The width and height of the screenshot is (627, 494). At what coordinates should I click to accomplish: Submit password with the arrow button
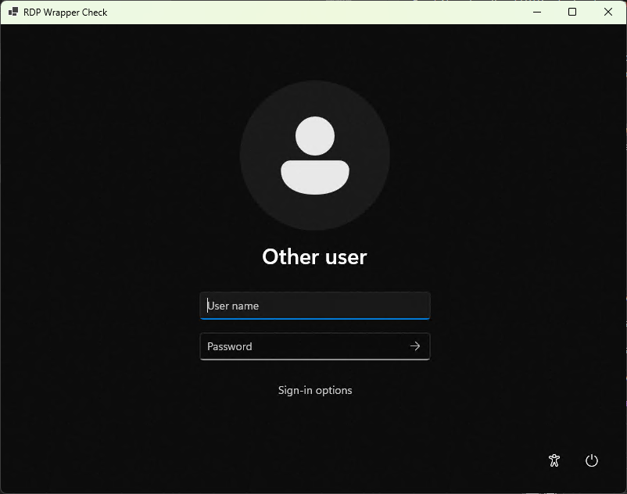(x=415, y=346)
